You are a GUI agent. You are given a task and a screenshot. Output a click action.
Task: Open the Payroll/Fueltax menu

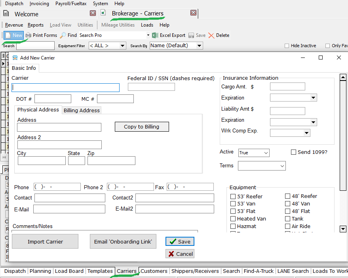(71, 4)
